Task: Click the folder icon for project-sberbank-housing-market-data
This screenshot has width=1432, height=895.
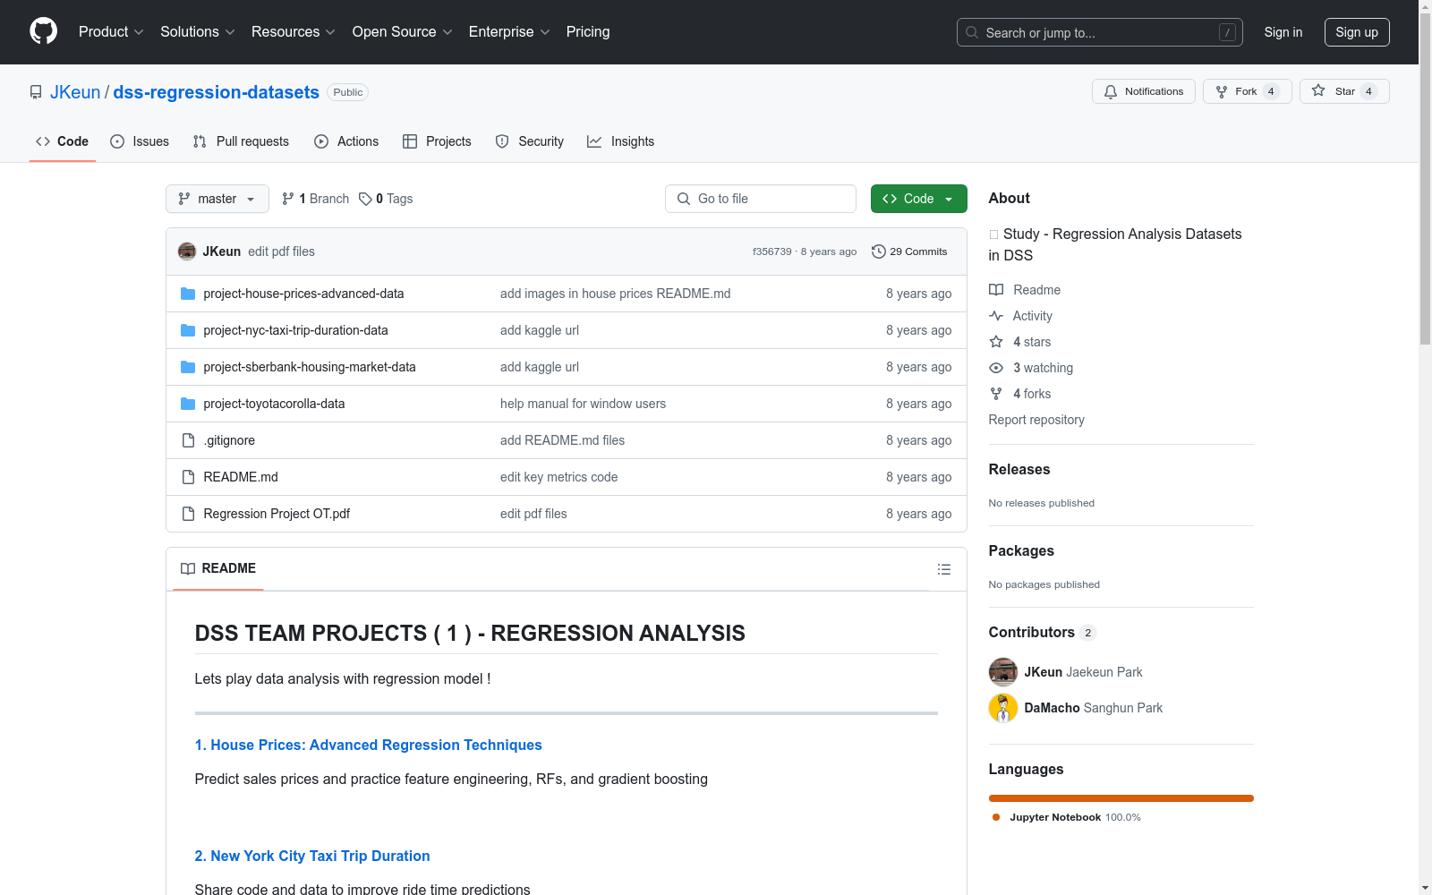Action: (188, 367)
